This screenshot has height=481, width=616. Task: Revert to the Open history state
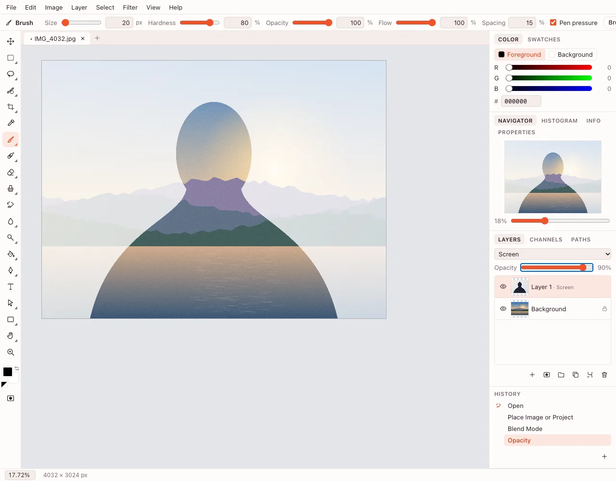point(557,405)
